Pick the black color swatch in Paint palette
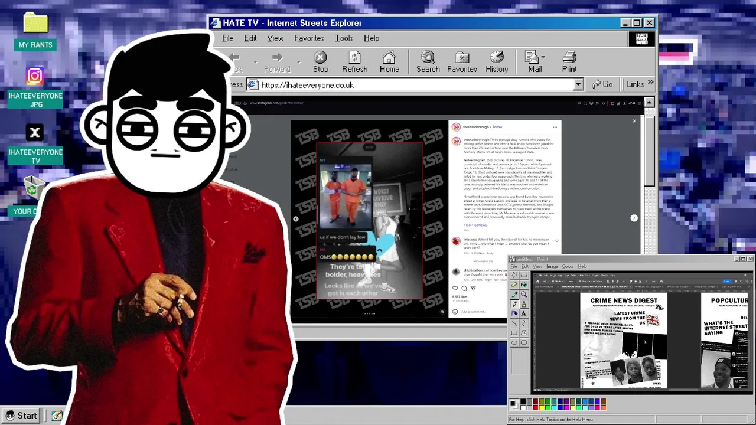 pyautogui.click(x=523, y=401)
